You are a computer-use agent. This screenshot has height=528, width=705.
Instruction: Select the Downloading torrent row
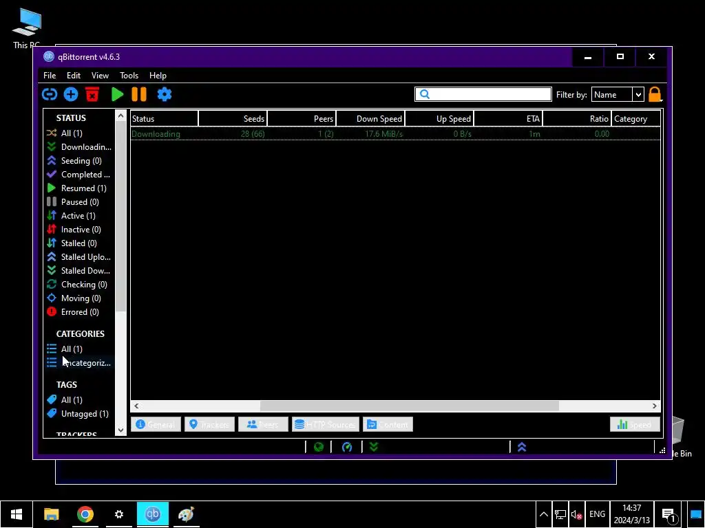tap(395, 134)
